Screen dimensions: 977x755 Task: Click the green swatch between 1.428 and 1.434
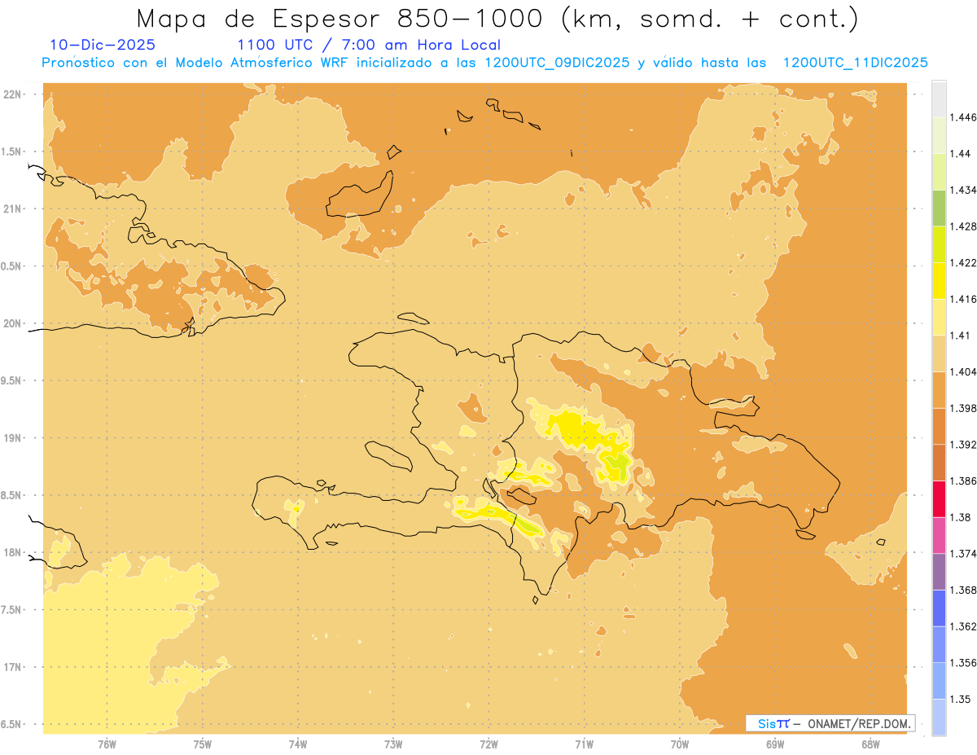(x=939, y=208)
